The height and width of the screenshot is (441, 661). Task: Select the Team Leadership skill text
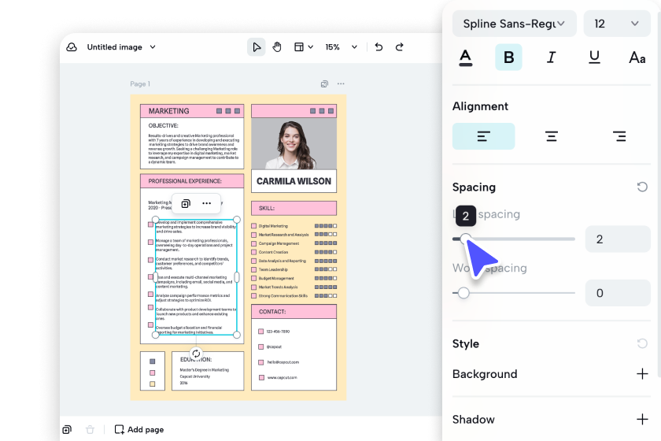coord(273,269)
